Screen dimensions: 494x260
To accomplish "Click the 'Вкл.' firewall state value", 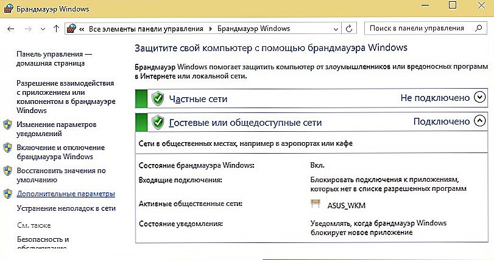I will pyautogui.click(x=317, y=165).
